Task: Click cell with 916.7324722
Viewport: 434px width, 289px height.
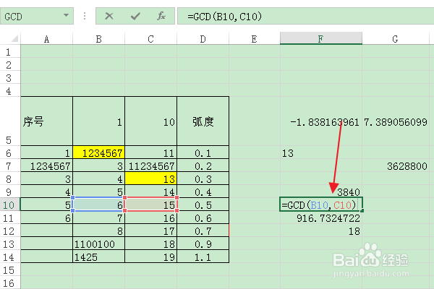Action: pos(321,217)
